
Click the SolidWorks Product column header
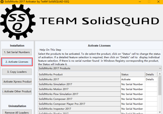79,74
